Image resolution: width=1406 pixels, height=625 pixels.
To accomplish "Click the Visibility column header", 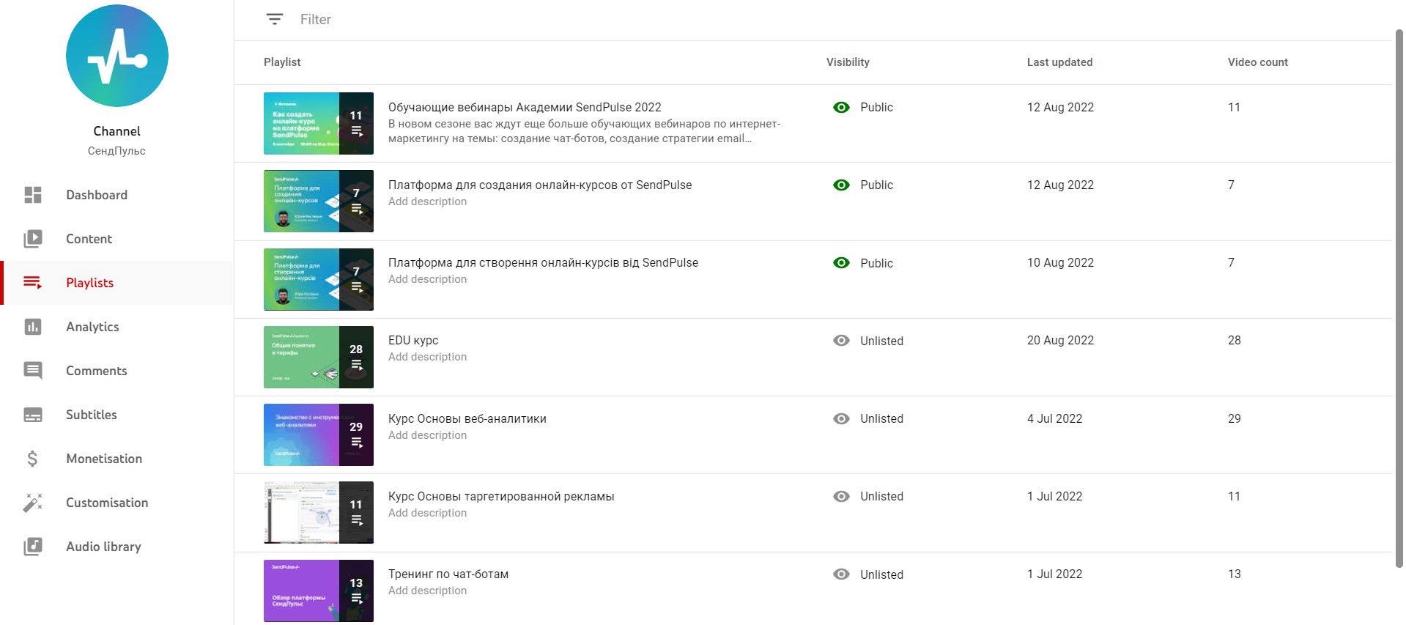I will [x=848, y=62].
